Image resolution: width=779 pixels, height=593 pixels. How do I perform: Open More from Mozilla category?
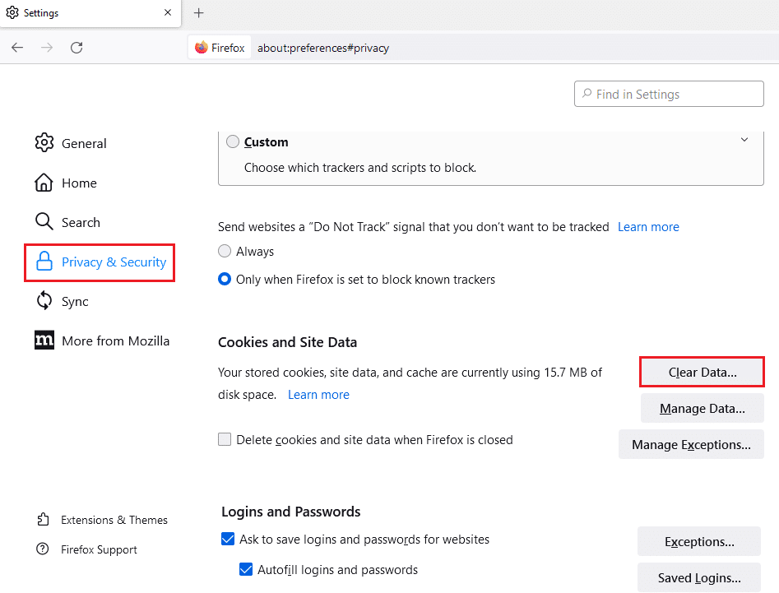(102, 341)
